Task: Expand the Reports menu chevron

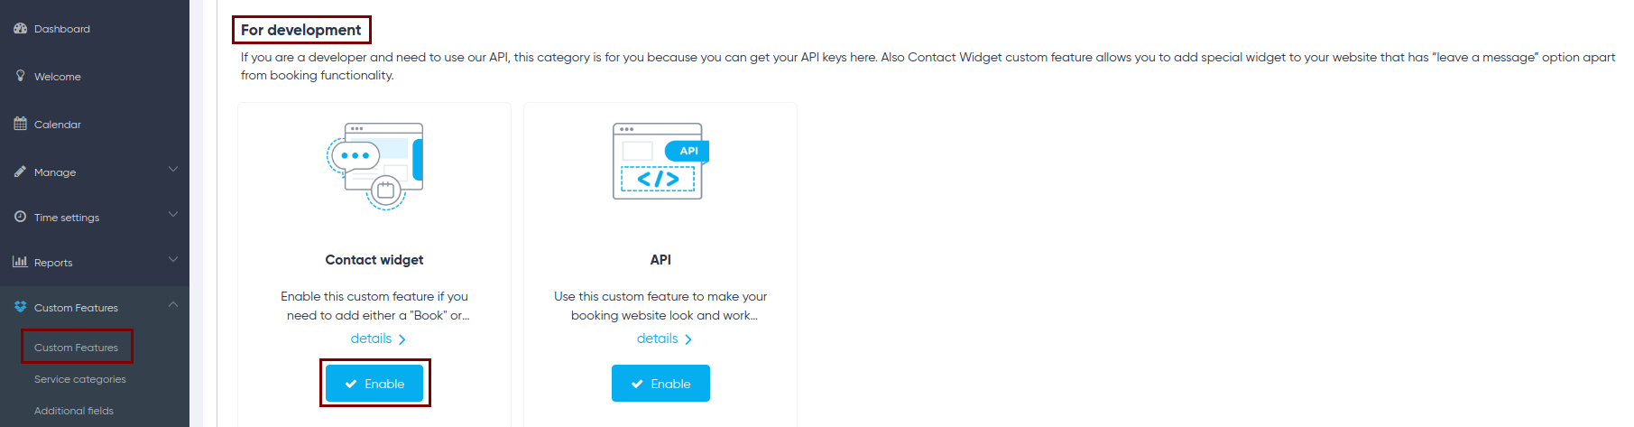Action: point(173,260)
